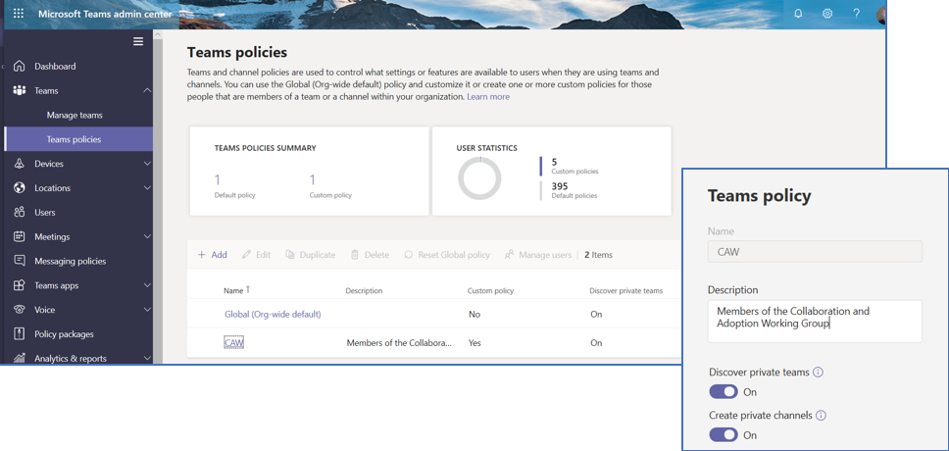Go to Messaging policies page
This screenshot has width=949, height=451.
point(70,261)
